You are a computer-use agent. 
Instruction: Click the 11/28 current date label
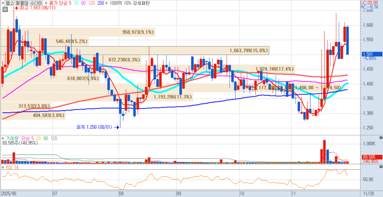pos(368,194)
